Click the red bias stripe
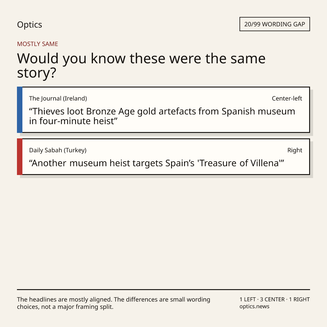 tap(20, 157)
